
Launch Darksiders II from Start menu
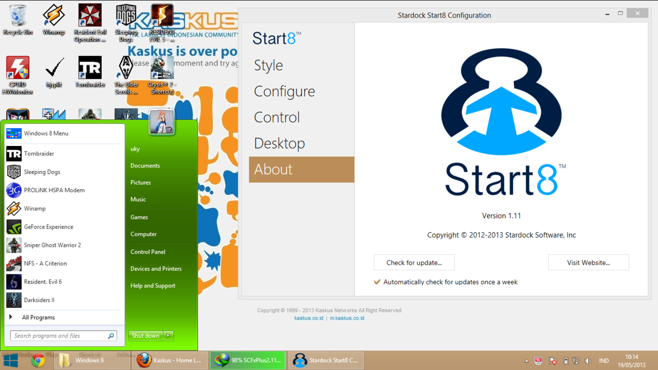tap(64, 300)
